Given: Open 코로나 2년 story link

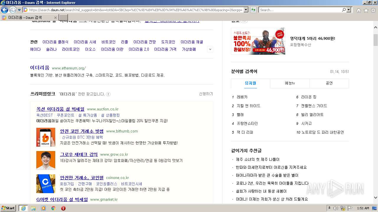Looking at the screenshot, I should pyautogui.click(x=272, y=183).
